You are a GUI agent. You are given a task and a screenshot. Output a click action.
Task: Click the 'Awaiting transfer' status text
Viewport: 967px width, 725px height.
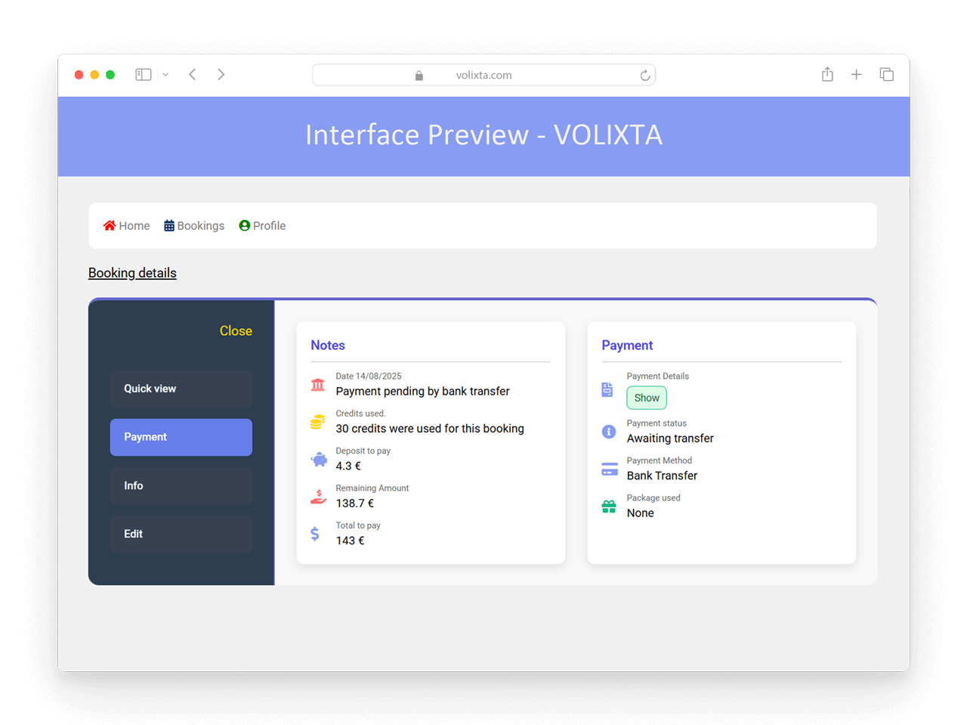tap(670, 438)
